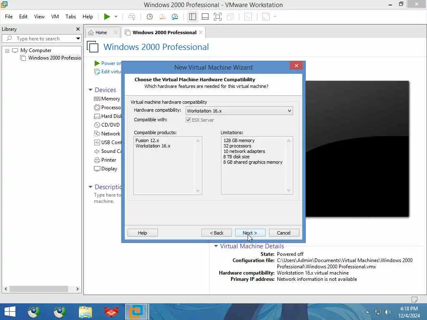Open the Windows Start button
Viewport: 427px width, 320px height.
tap(10, 312)
